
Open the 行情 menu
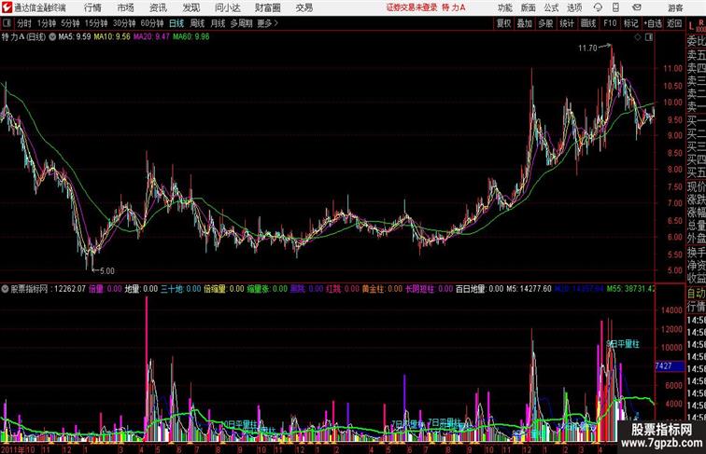(92, 7)
